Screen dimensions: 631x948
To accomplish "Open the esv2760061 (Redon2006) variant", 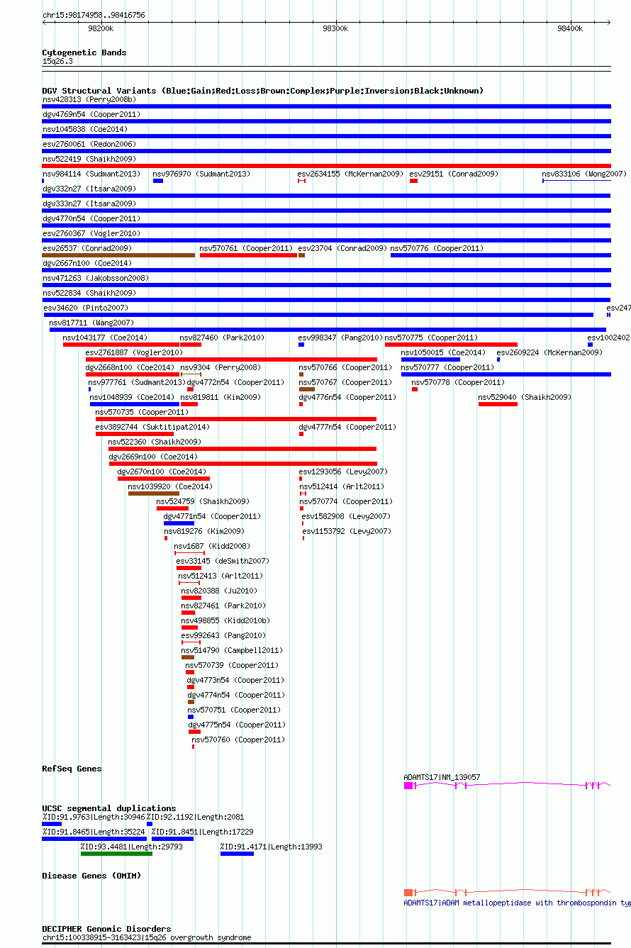I will (89, 144).
